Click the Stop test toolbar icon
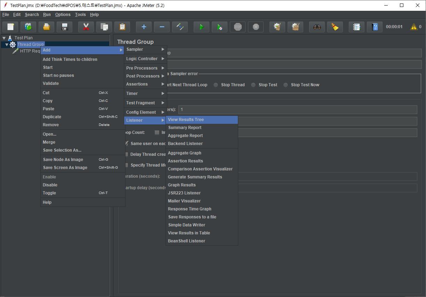This screenshot has width=426, height=297. tap(238, 27)
